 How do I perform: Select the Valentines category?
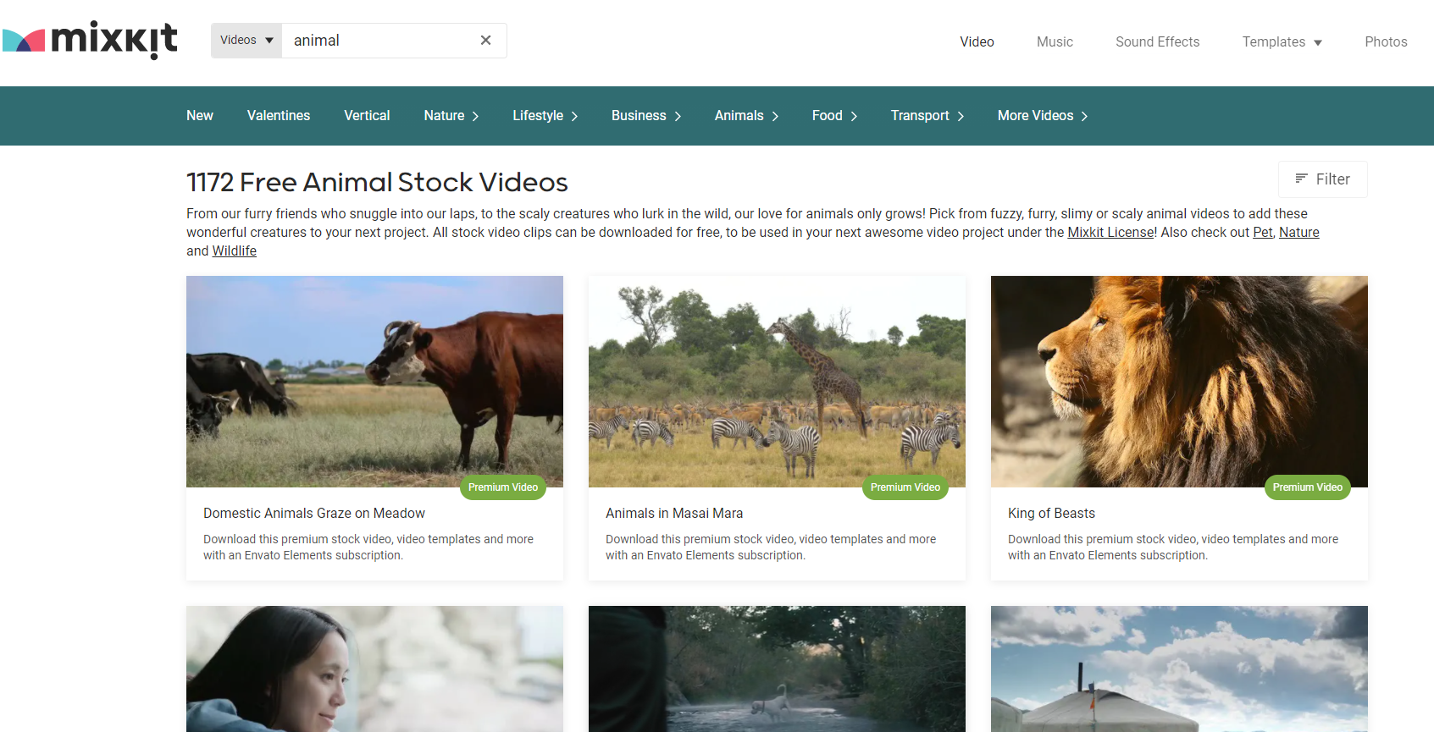point(279,116)
